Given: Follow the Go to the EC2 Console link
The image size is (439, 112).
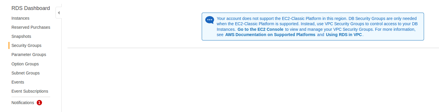Looking at the screenshot, I should (260, 29).
